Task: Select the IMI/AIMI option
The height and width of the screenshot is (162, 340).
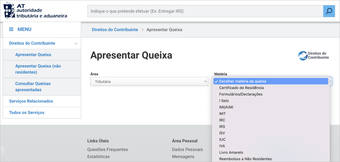Action: pos(226,107)
